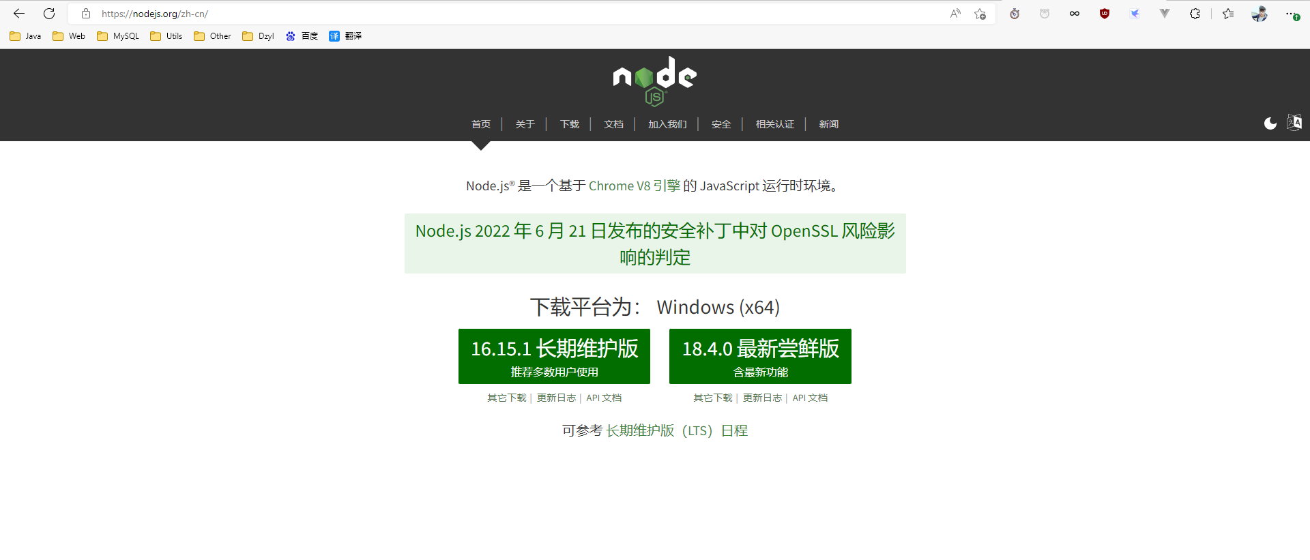Go to 首页 in the site navigation
The width and height of the screenshot is (1310, 560).
pos(481,124)
